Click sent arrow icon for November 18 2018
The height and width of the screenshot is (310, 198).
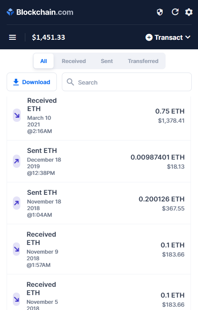pos(17,203)
